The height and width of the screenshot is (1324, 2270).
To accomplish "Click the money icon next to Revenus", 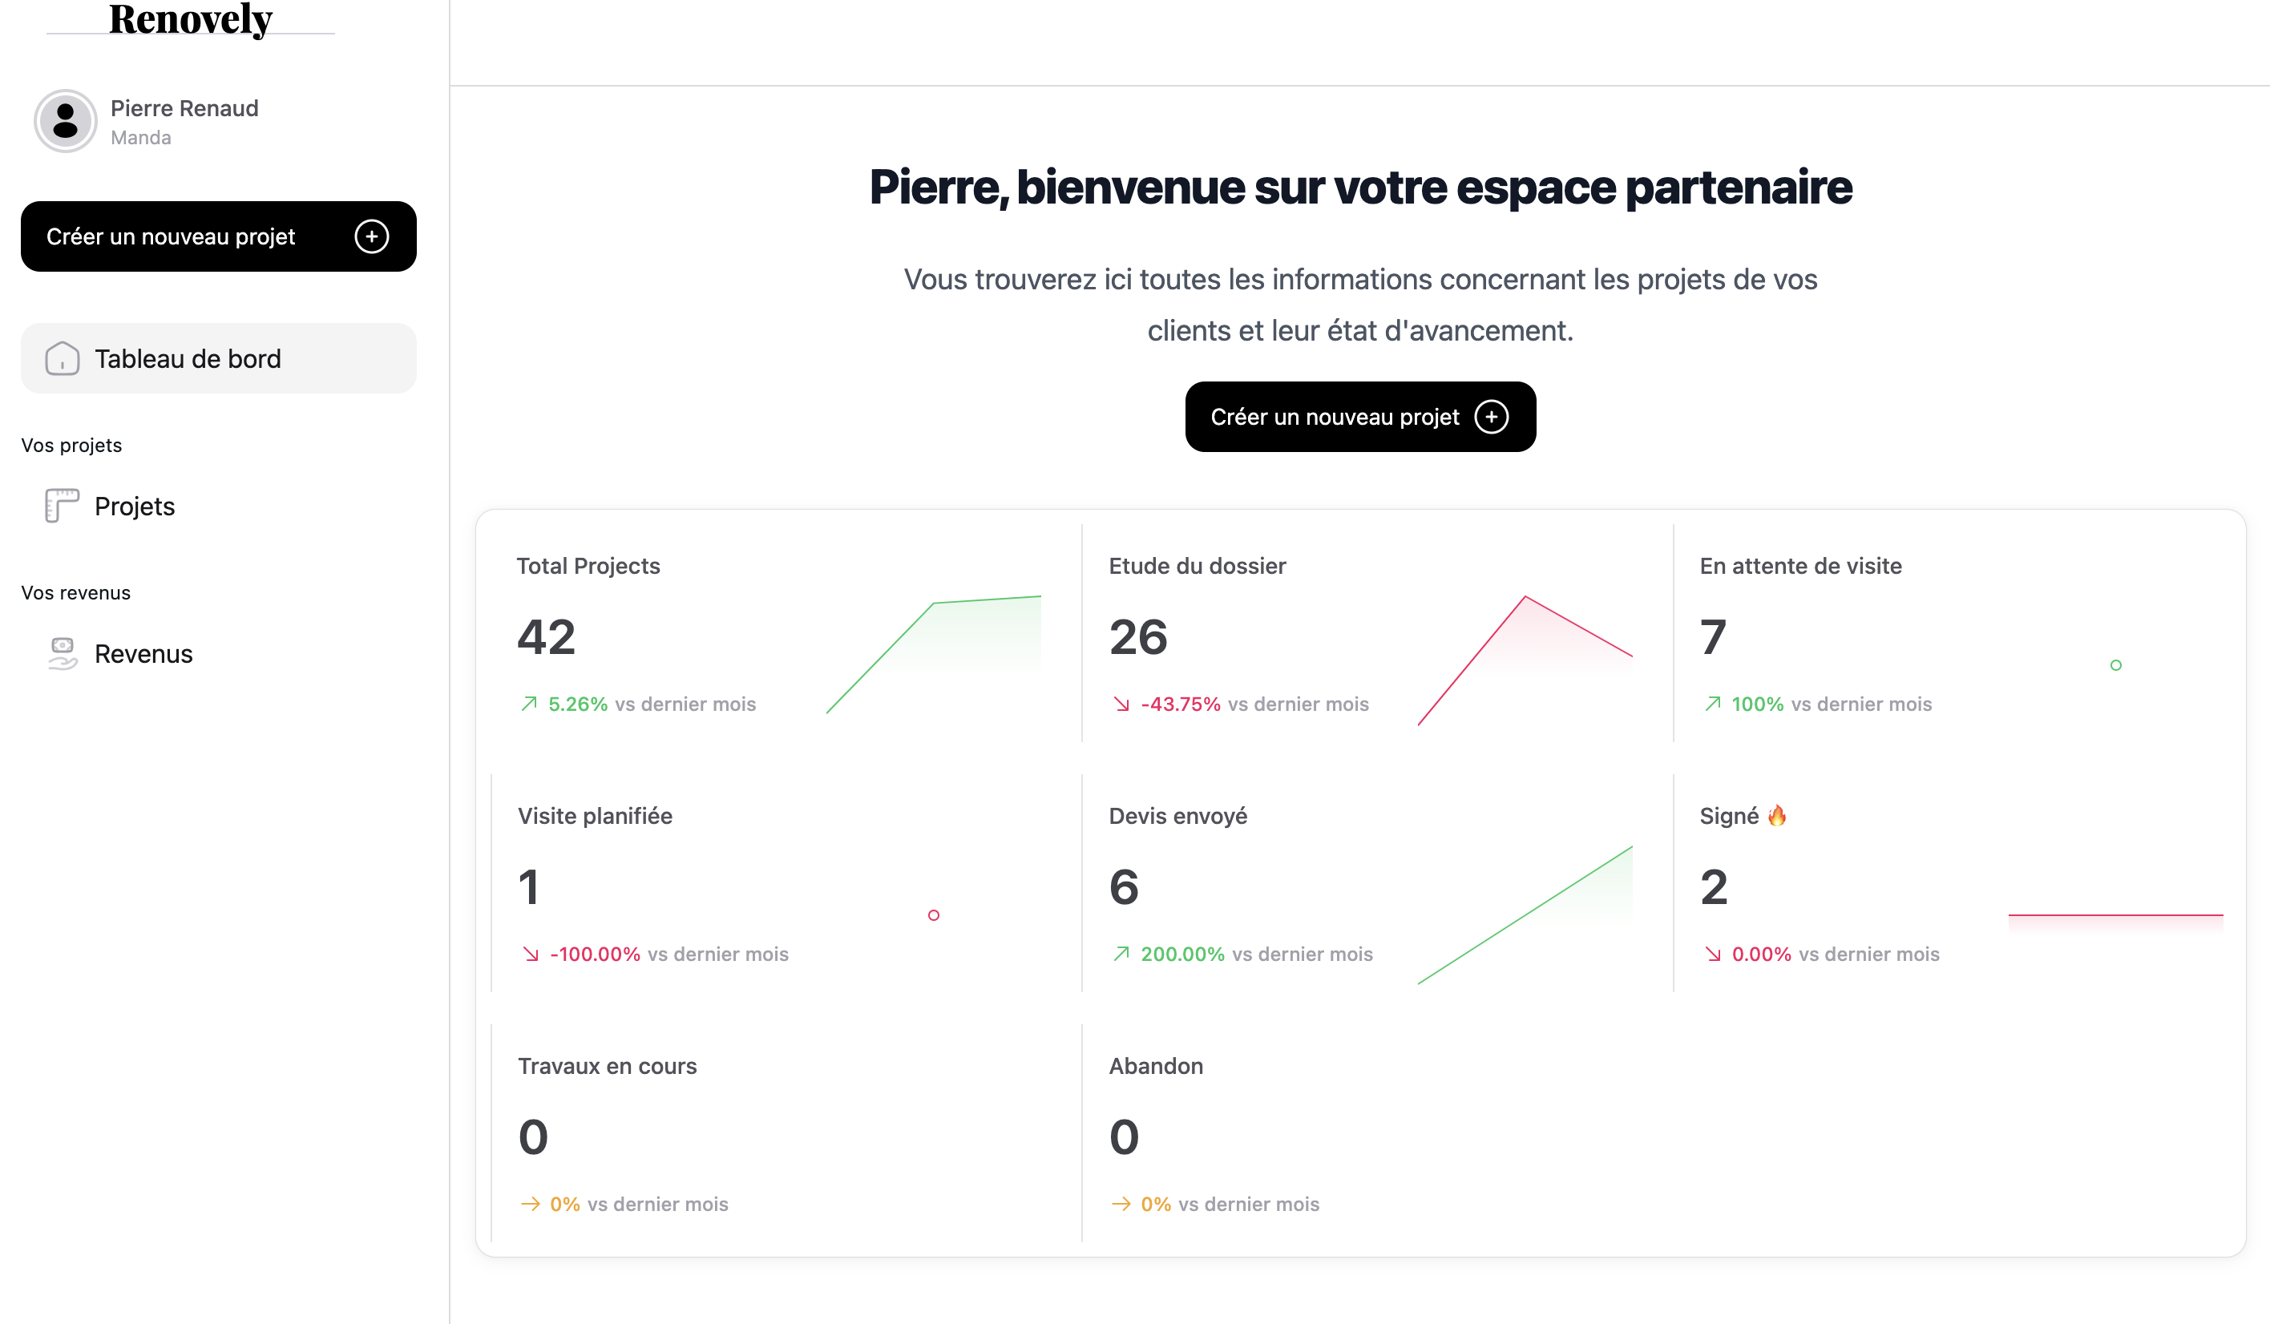I will 63,653.
